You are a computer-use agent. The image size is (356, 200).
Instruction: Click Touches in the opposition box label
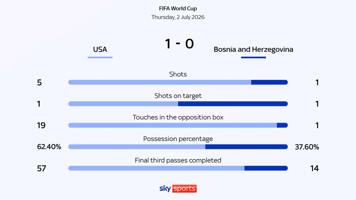point(178,117)
